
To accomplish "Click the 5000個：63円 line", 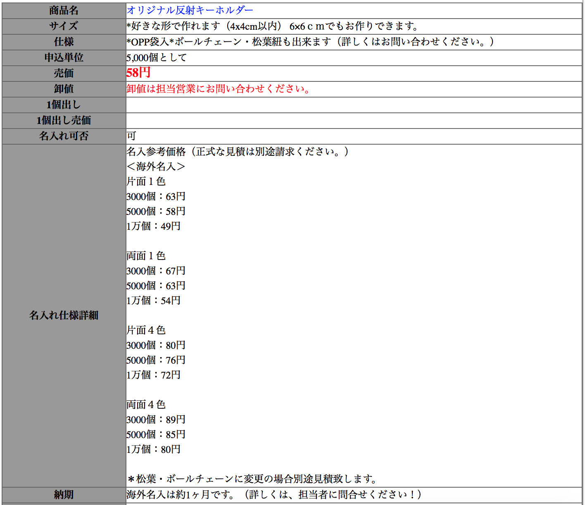I will (x=156, y=286).
